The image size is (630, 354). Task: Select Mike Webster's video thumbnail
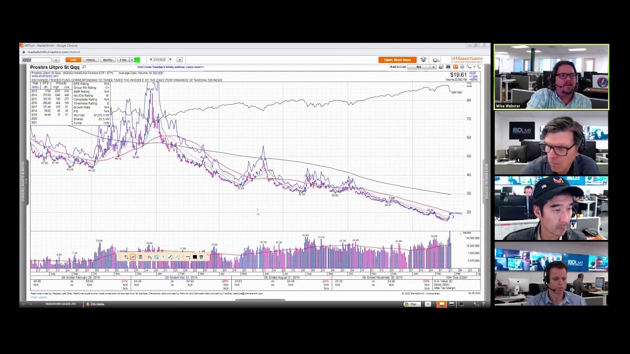point(551,77)
